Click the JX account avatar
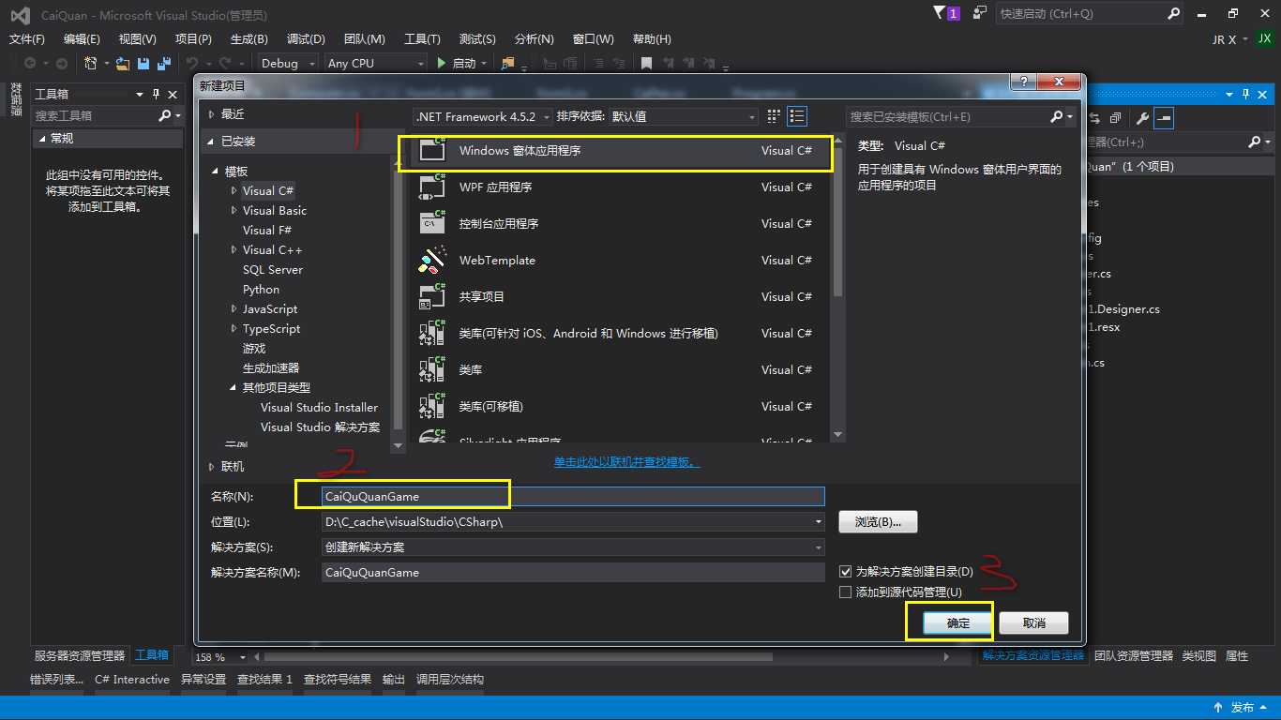Viewport: 1281px width, 720px height. click(1265, 39)
